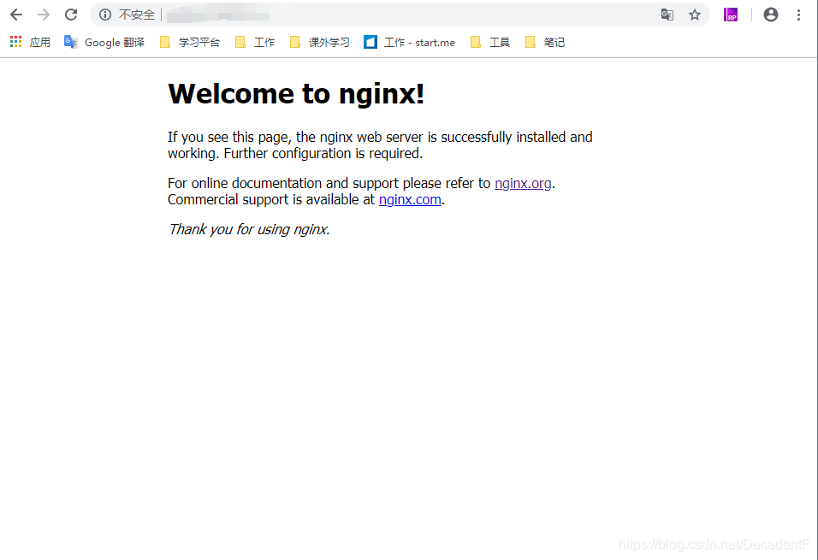Open the 笔记 bookmark folder
The image size is (818, 560).
point(545,42)
